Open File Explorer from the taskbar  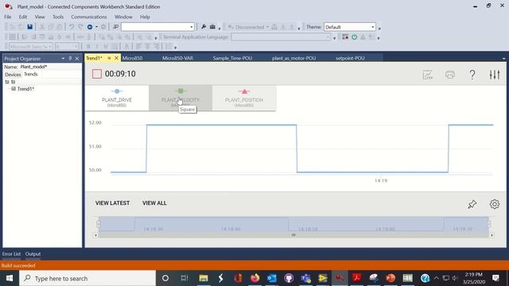pos(204,278)
